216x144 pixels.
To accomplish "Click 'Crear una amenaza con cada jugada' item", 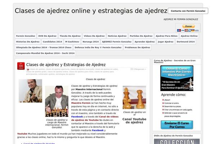I will tap(178, 110).
